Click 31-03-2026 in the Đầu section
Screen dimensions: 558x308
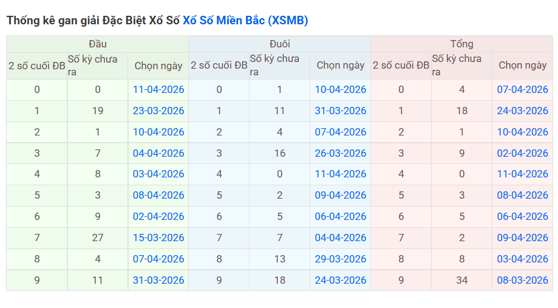point(158,280)
